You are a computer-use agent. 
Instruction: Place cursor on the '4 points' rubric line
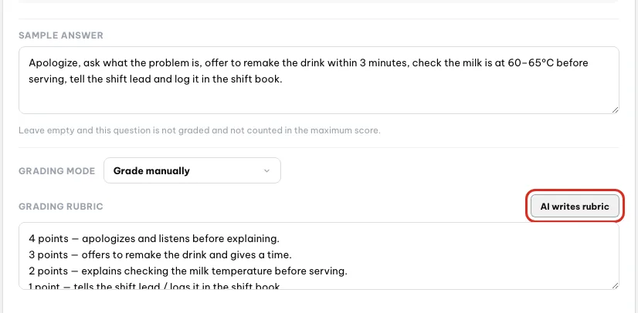pos(154,239)
